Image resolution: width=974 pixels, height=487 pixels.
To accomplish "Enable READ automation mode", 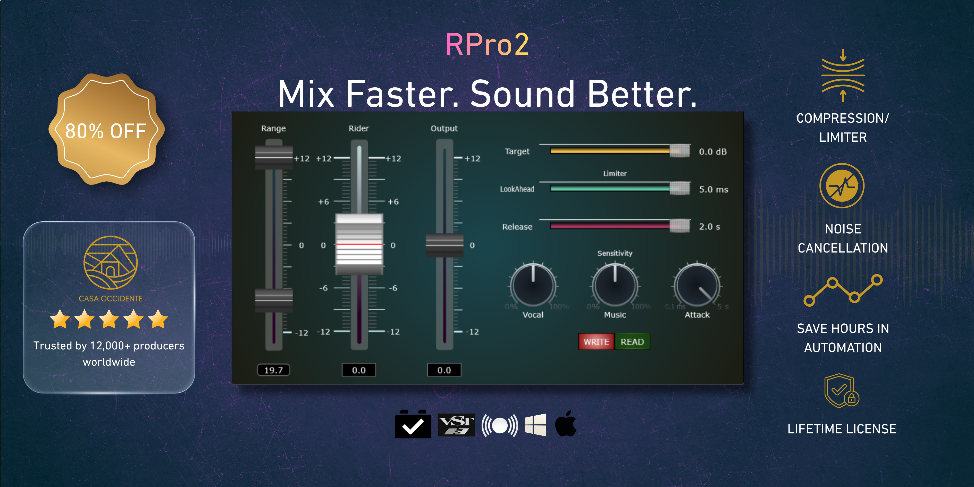I will point(632,341).
